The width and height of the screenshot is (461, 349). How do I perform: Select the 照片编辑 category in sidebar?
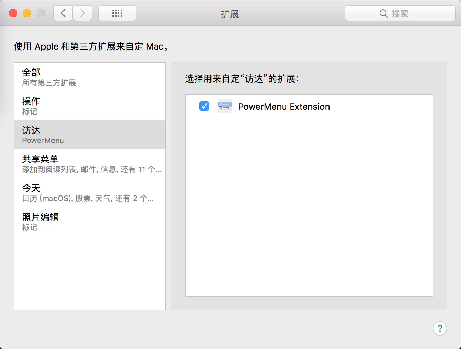(90, 221)
